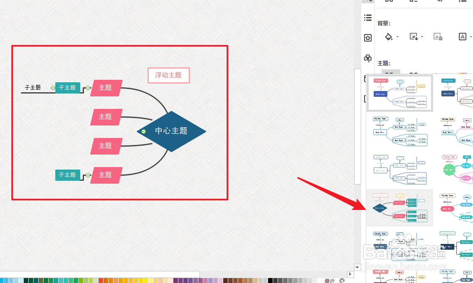Expand the background image dropdown arrow

click(422, 37)
